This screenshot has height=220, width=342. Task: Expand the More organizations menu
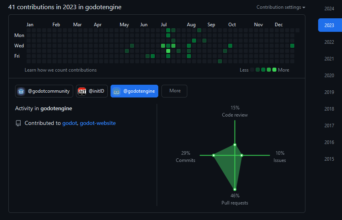(174, 91)
